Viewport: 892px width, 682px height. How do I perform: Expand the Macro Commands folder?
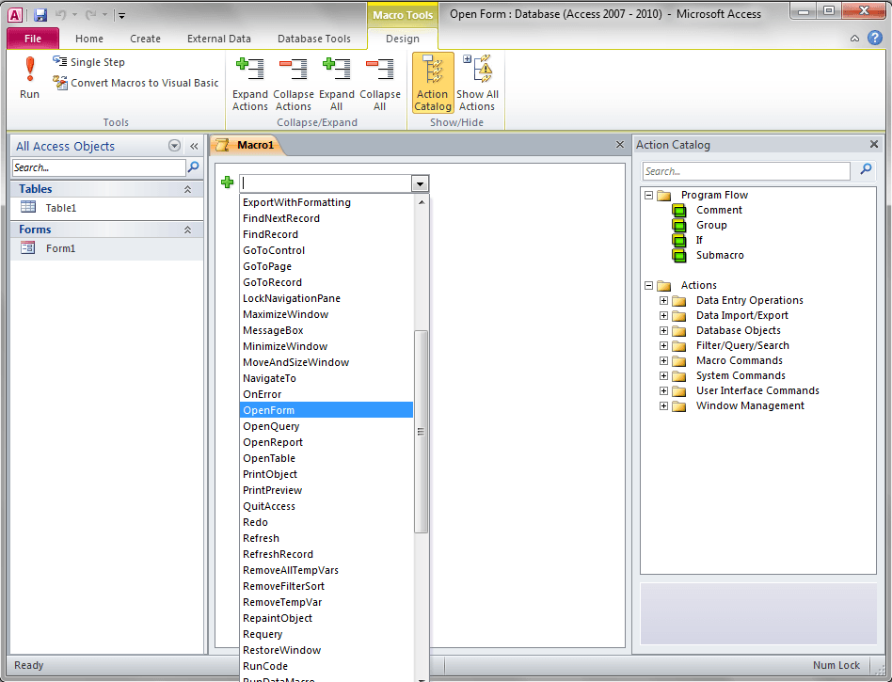[663, 360]
